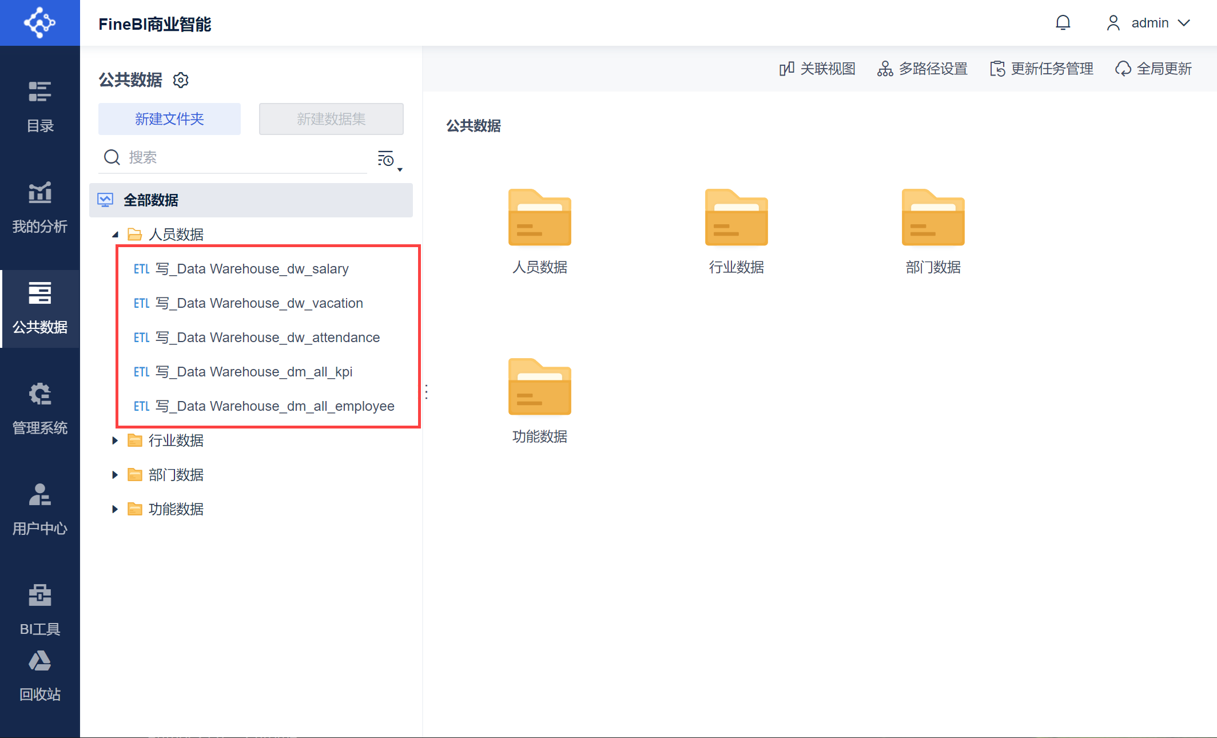Expand the 功能数据 folder tree node

tap(115, 509)
